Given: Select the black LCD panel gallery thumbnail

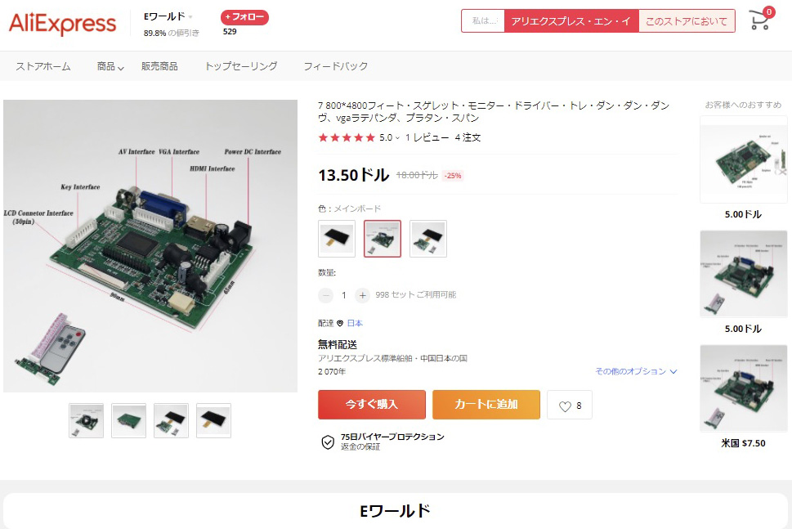Looking at the screenshot, I should pos(213,420).
